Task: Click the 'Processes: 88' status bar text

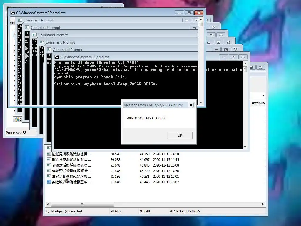Action: 16,133
